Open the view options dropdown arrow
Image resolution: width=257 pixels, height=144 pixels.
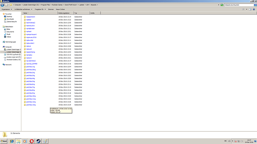[x=247, y=9]
